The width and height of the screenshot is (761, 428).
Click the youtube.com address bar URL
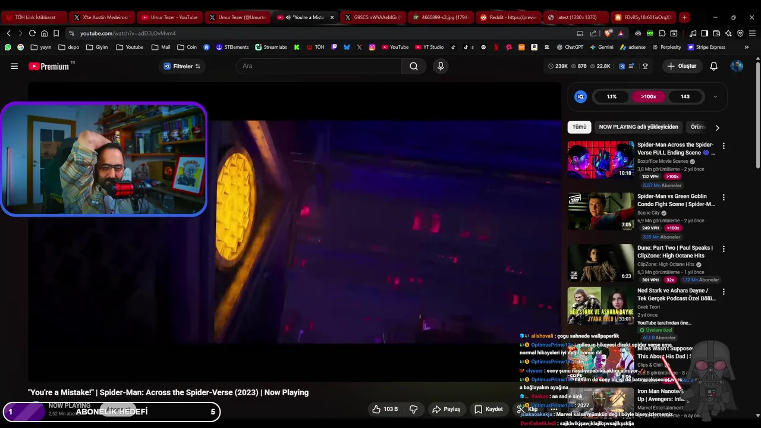pyautogui.click(x=128, y=33)
